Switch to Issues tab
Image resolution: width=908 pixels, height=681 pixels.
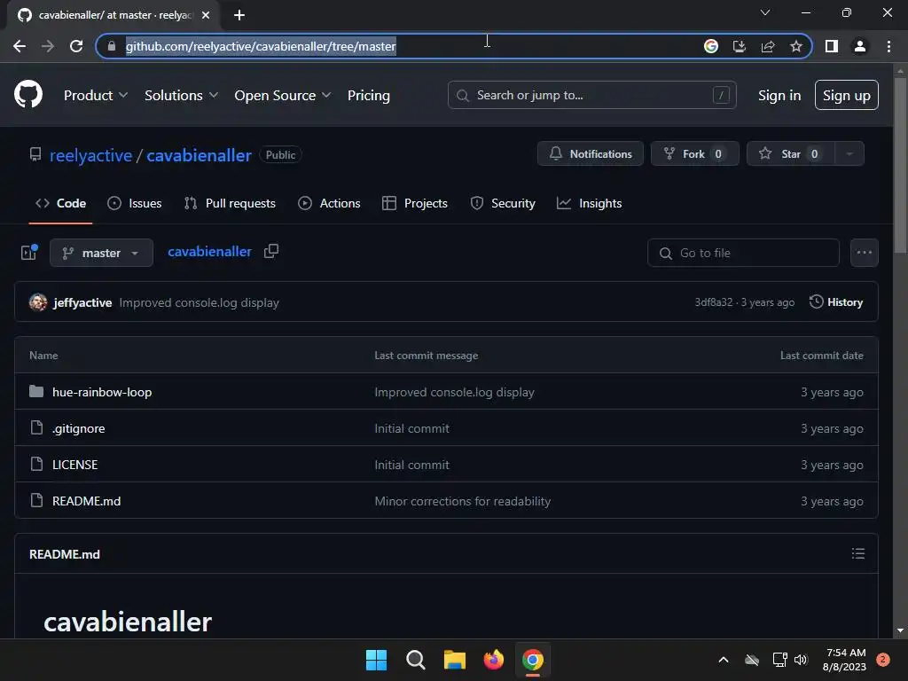[135, 203]
